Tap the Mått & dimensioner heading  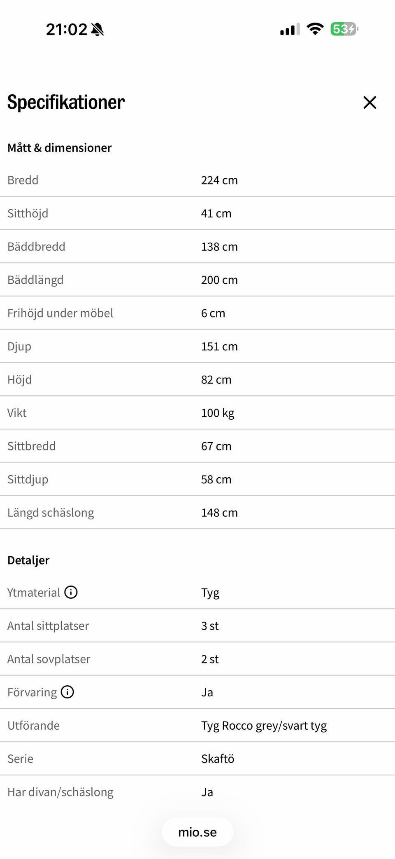(60, 148)
